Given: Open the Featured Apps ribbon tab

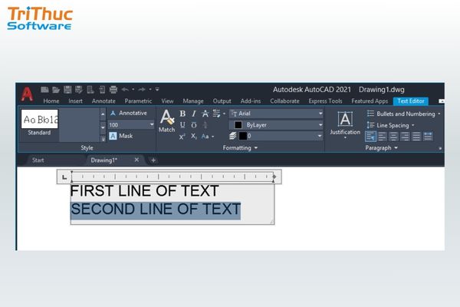Looking at the screenshot, I should point(370,101).
